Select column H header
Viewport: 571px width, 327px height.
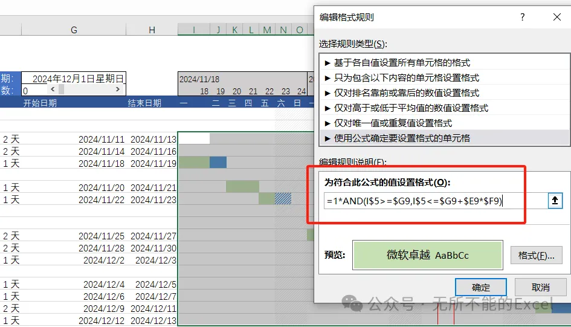pos(152,30)
